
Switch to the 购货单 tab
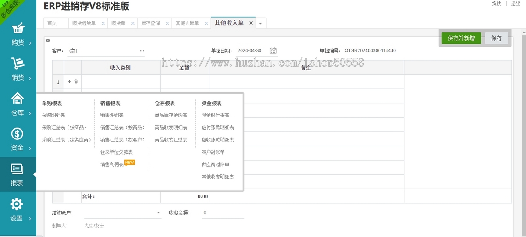coord(118,23)
